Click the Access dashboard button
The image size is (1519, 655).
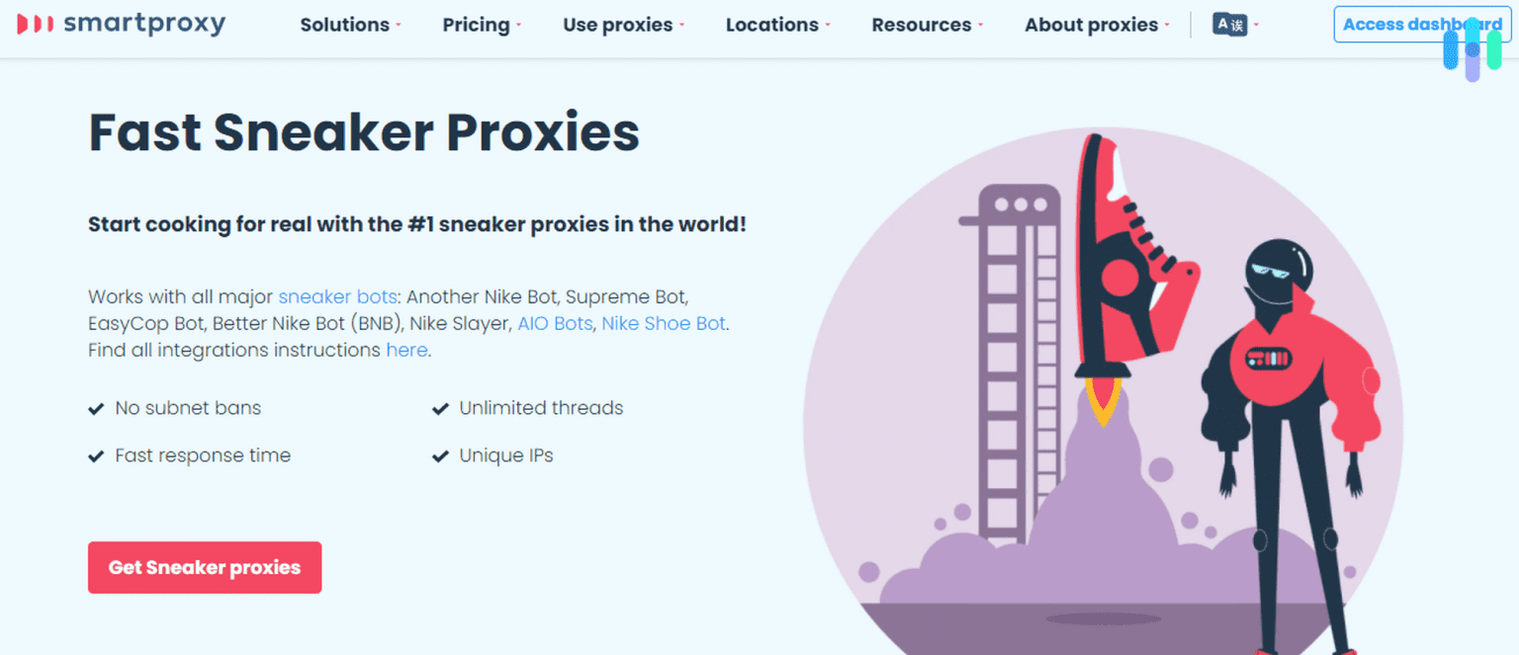(1421, 24)
